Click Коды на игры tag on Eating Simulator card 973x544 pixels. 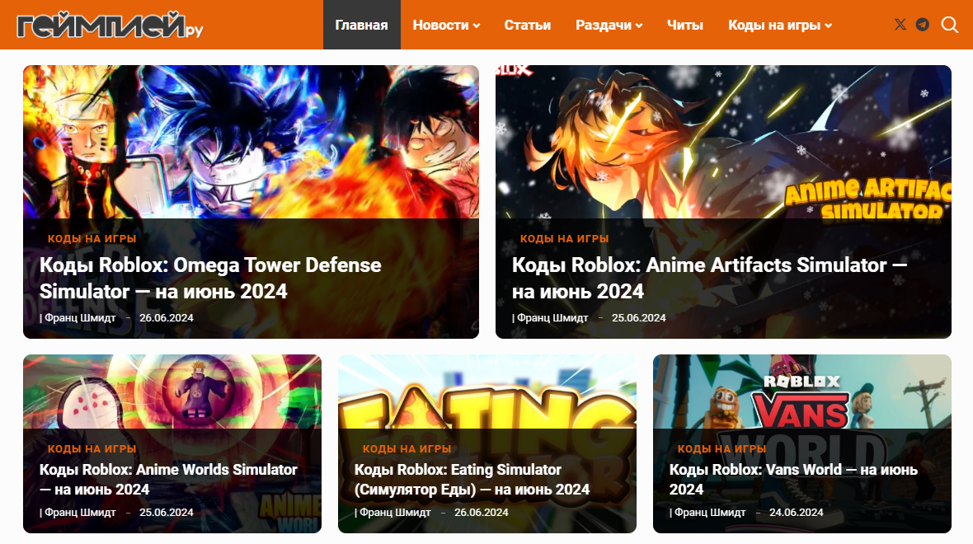coord(407,448)
